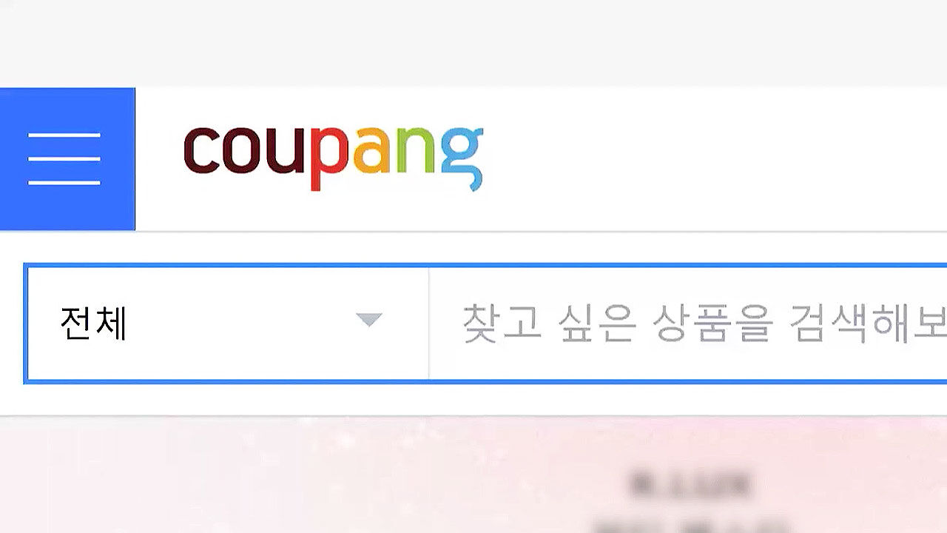Click the blurred pink promotional banner
The image size is (947, 533).
pos(473,475)
